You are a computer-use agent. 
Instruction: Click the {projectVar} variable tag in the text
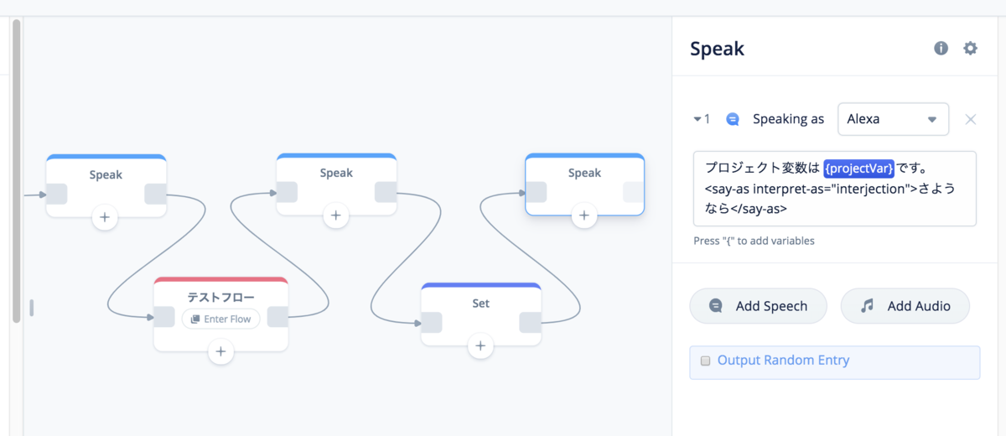[859, 167]
